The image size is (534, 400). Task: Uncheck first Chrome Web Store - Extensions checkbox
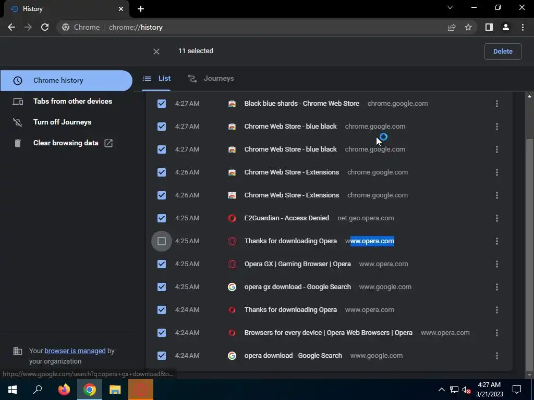pyautogui.click(x=162, y=172)
